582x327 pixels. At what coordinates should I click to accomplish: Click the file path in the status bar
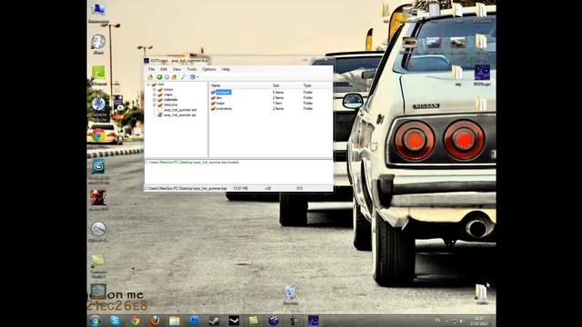pos(186,189)
